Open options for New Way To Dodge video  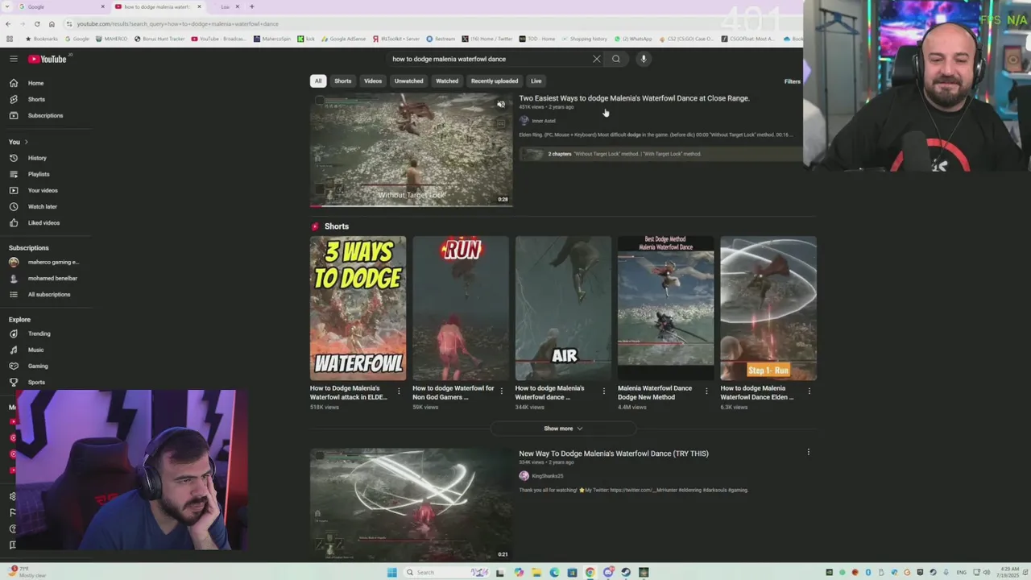(x=809, y=452)
